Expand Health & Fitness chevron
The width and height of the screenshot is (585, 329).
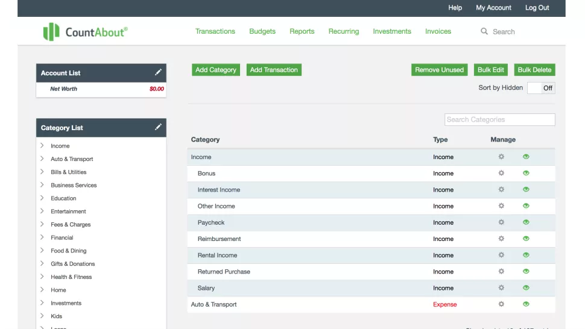pyautogui.click(x=42, y=277)
